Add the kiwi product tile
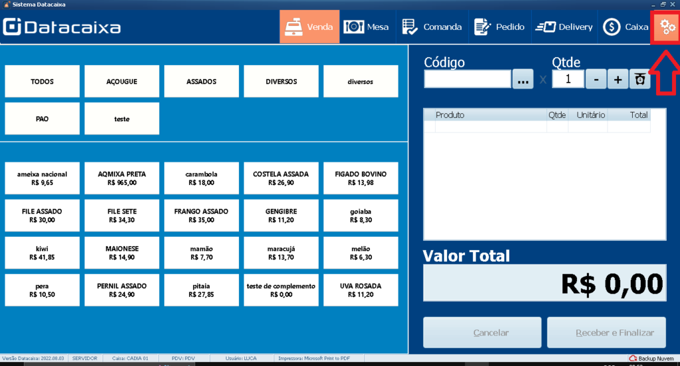The image size is (680, 366). [x=42, y=253]
